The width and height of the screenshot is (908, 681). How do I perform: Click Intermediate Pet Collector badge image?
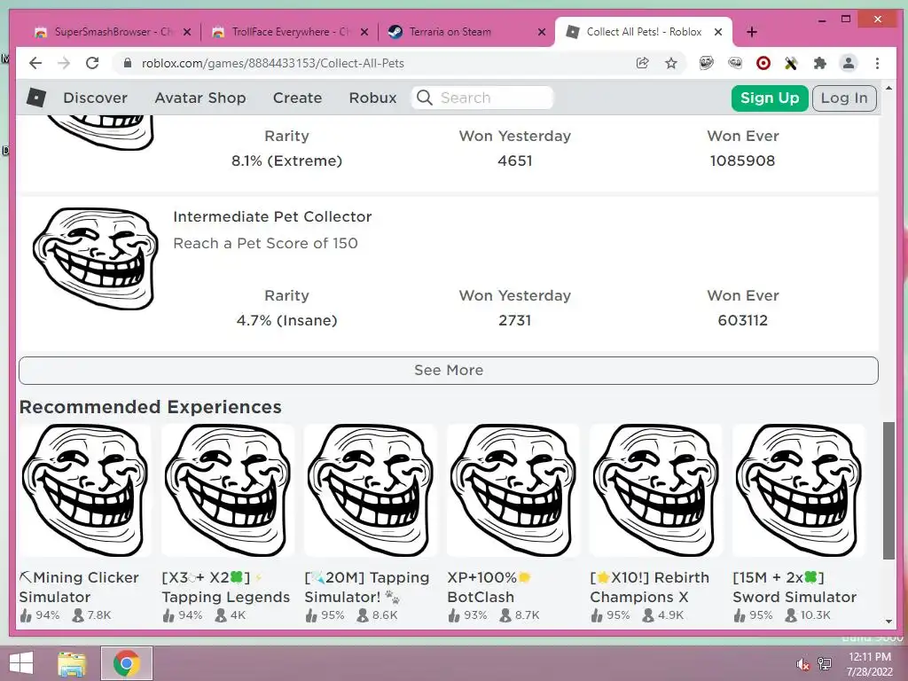pyautogui.click(x=96, y=258)
